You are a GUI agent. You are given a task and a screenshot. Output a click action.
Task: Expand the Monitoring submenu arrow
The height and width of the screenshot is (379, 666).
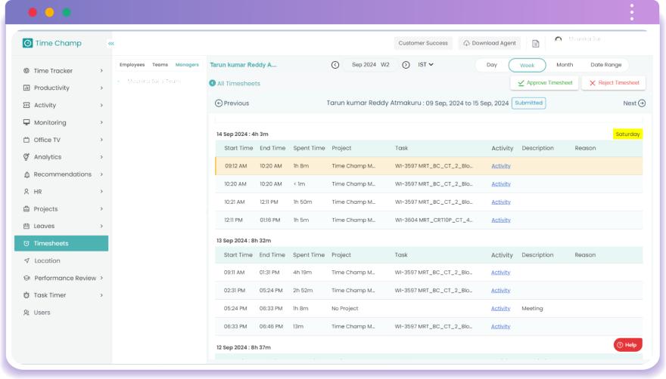pos(101,122)
